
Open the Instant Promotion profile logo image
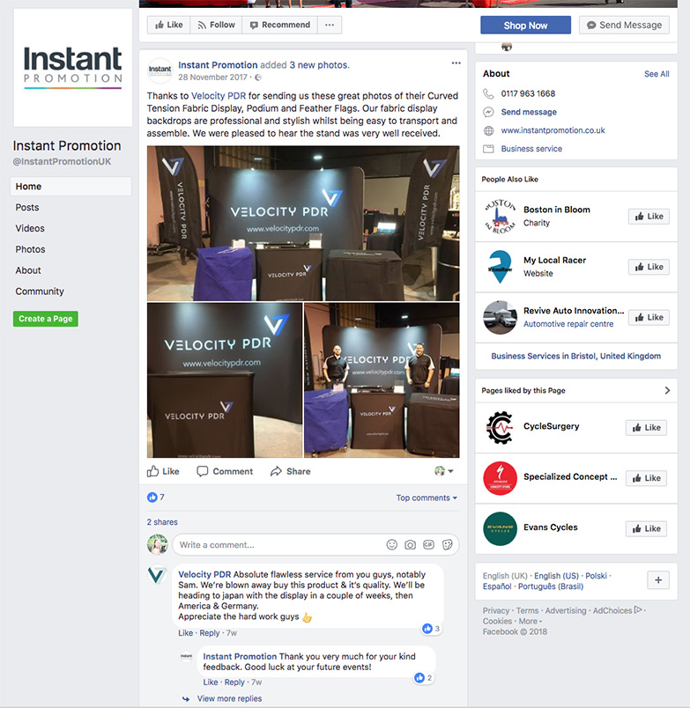coord(73,68)
